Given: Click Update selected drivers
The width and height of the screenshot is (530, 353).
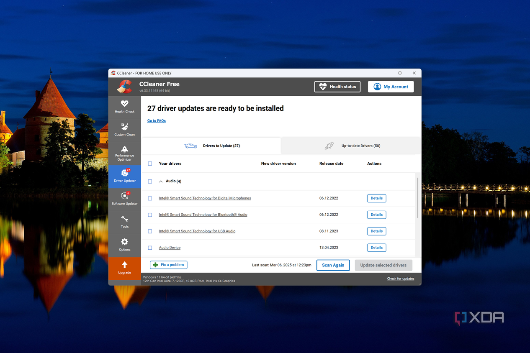Looking at the screenshot, I should [383, 265].
